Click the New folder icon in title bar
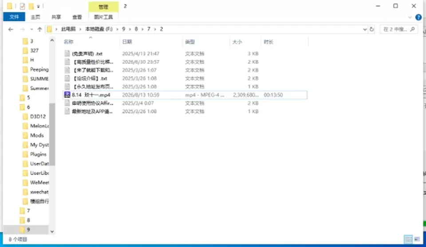426x247 pixels. pyautogui.click(x=31, y=6)
